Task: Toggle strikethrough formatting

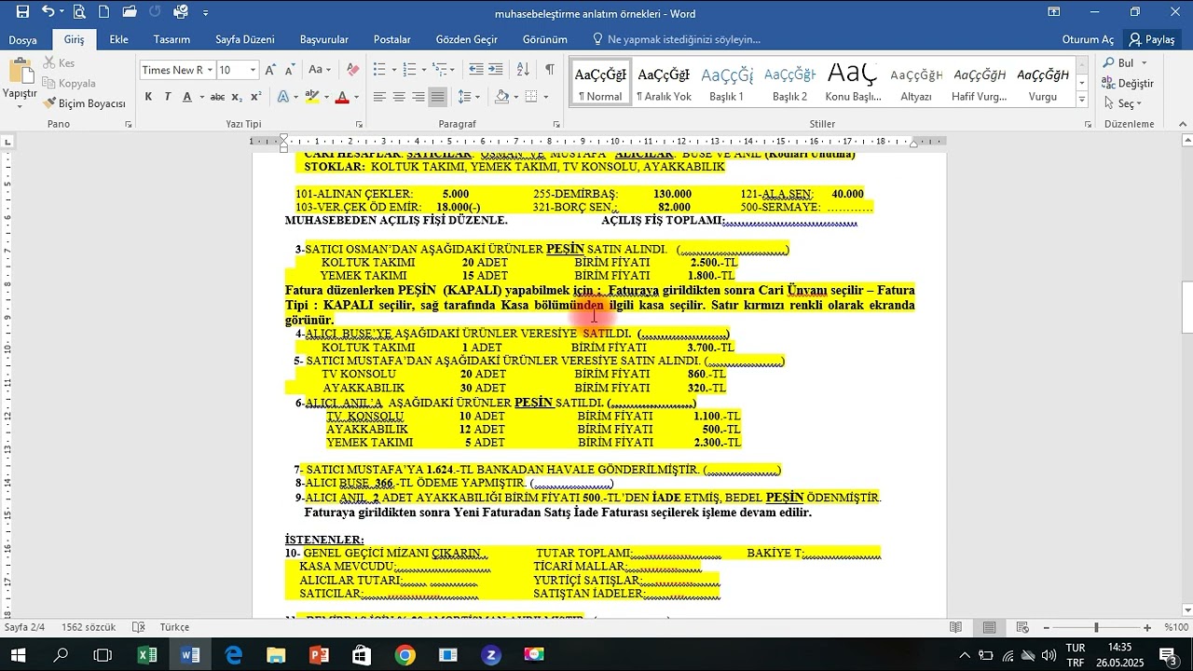Action: click(217, 97)
